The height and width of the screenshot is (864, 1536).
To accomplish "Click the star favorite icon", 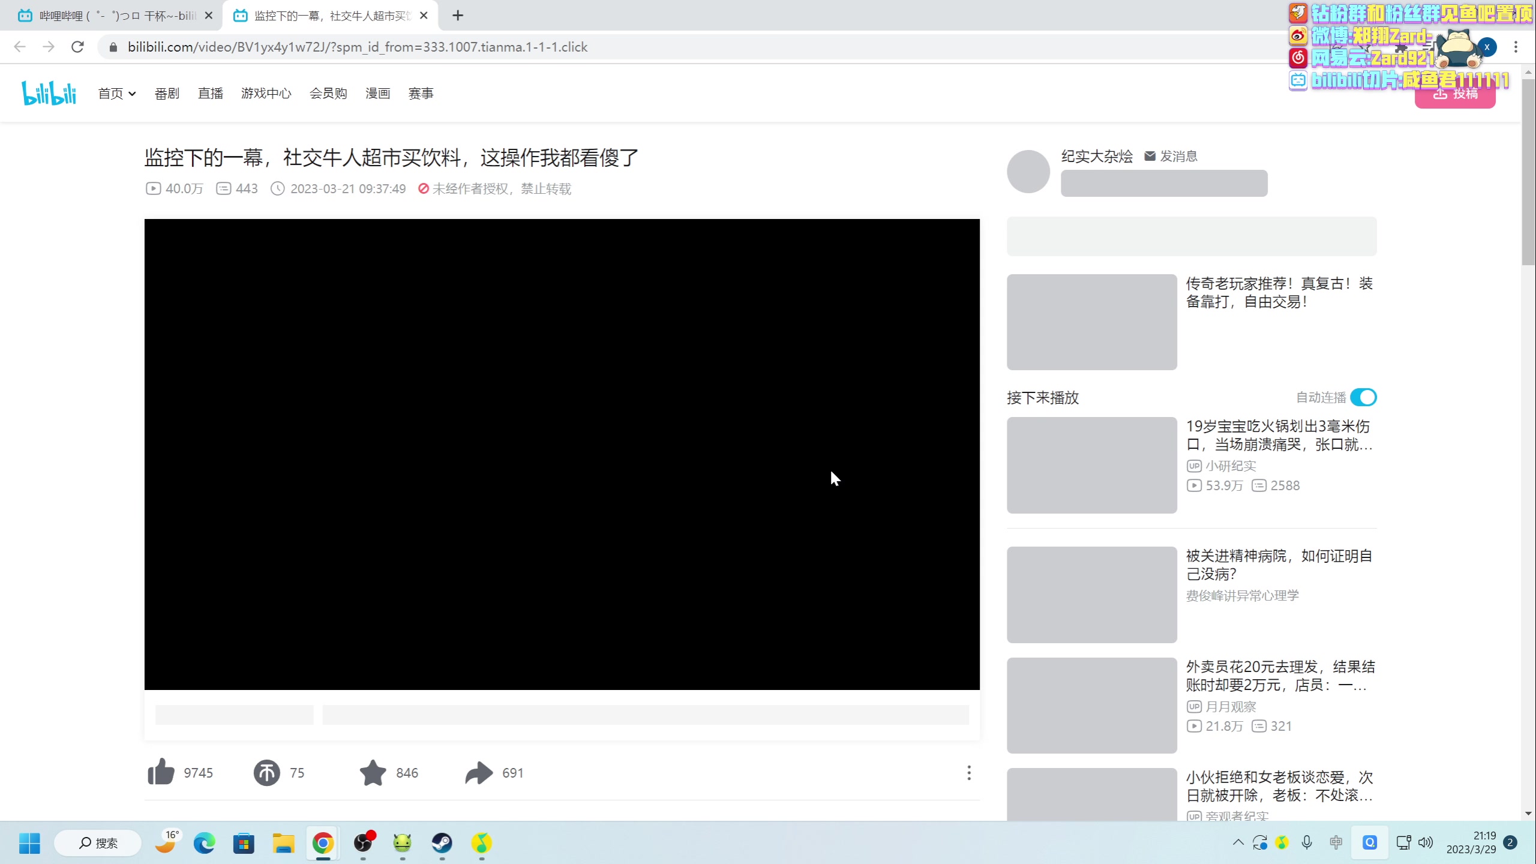I will [373, 772].
